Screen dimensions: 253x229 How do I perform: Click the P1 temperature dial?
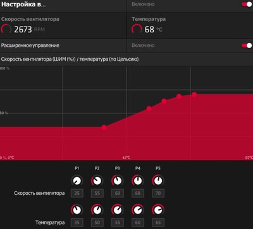tap(77, 210)
